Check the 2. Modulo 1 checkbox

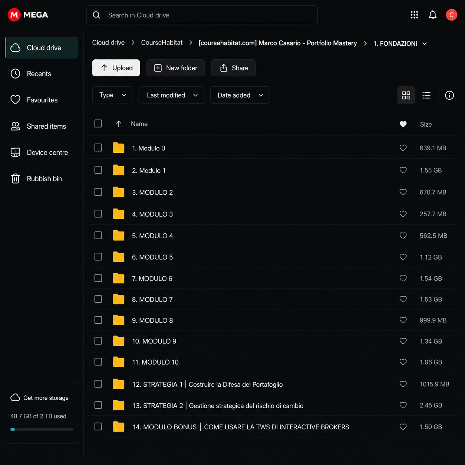click(x=98, y=170)
